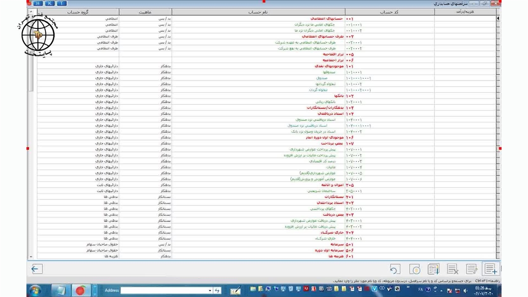The width and height of the screenshot is (528, 297).
Task: Click the edit record pencil icon
Action: pyautogui.click(x=472, y=269)
